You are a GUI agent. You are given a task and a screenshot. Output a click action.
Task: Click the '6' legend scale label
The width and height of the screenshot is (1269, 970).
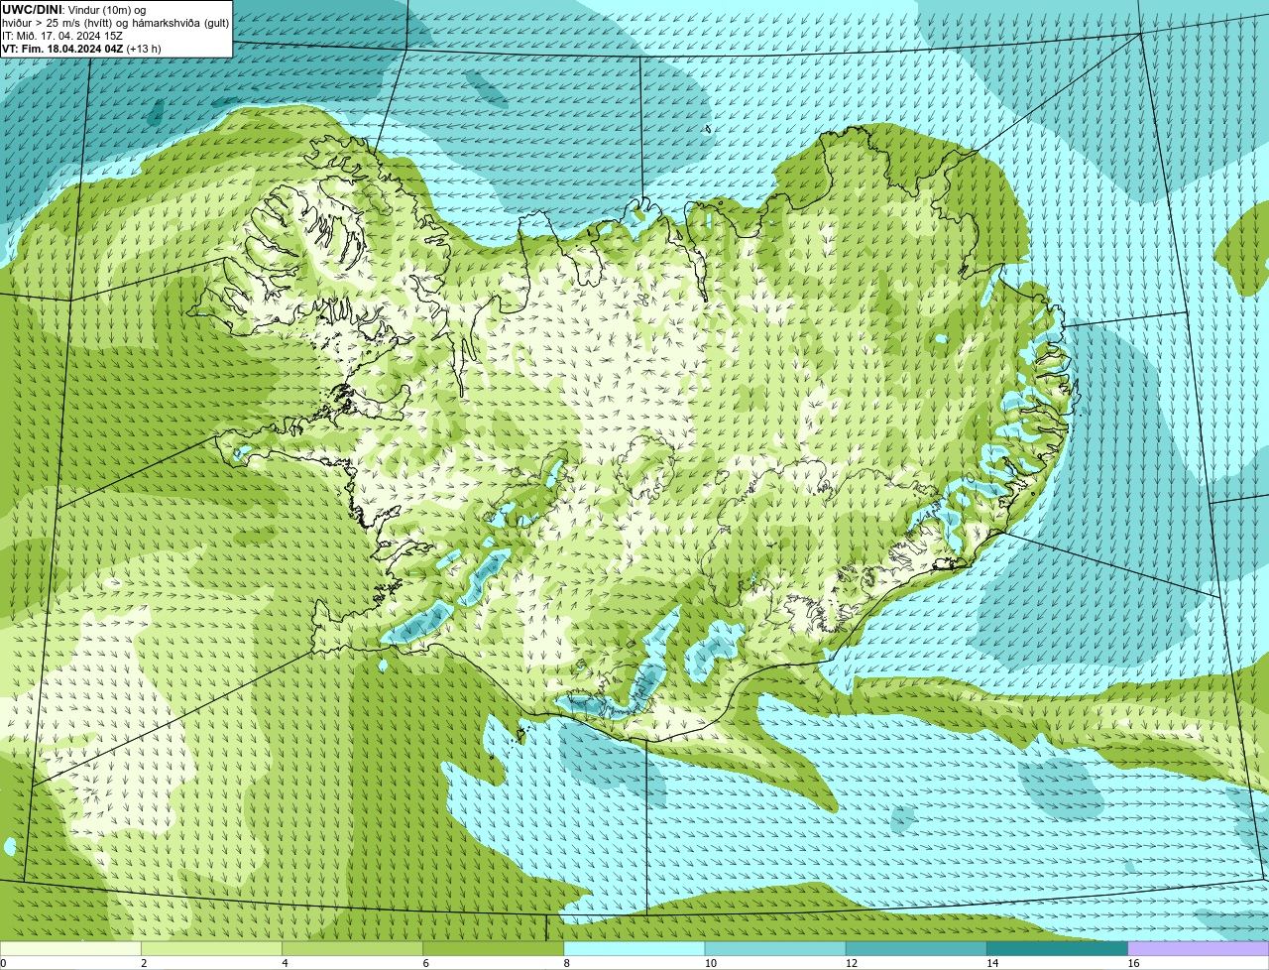[425, 963]
